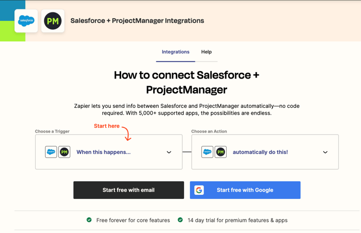Open 'automatically do this!' action selector
Screen dimensions: 361x233
coord(265,152)
